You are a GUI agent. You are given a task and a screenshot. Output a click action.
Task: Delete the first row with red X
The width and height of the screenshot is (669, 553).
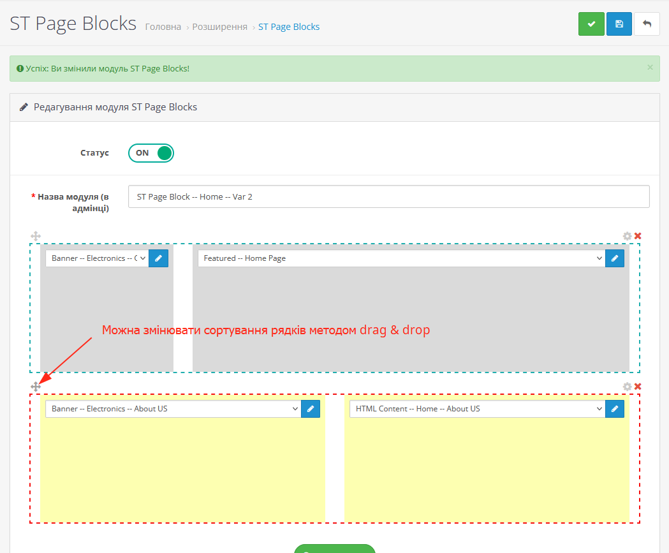pyautogui.click(x=638, y=236)
